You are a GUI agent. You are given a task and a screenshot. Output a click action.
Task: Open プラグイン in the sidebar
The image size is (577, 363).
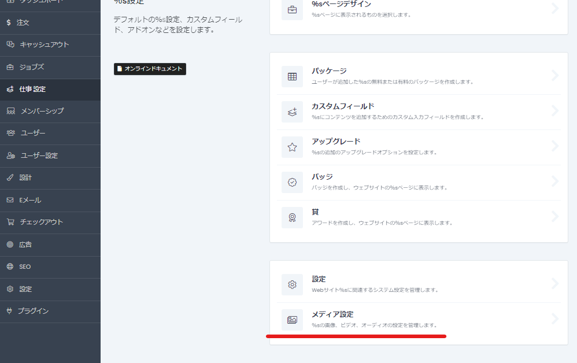click(x=33, y=311)
